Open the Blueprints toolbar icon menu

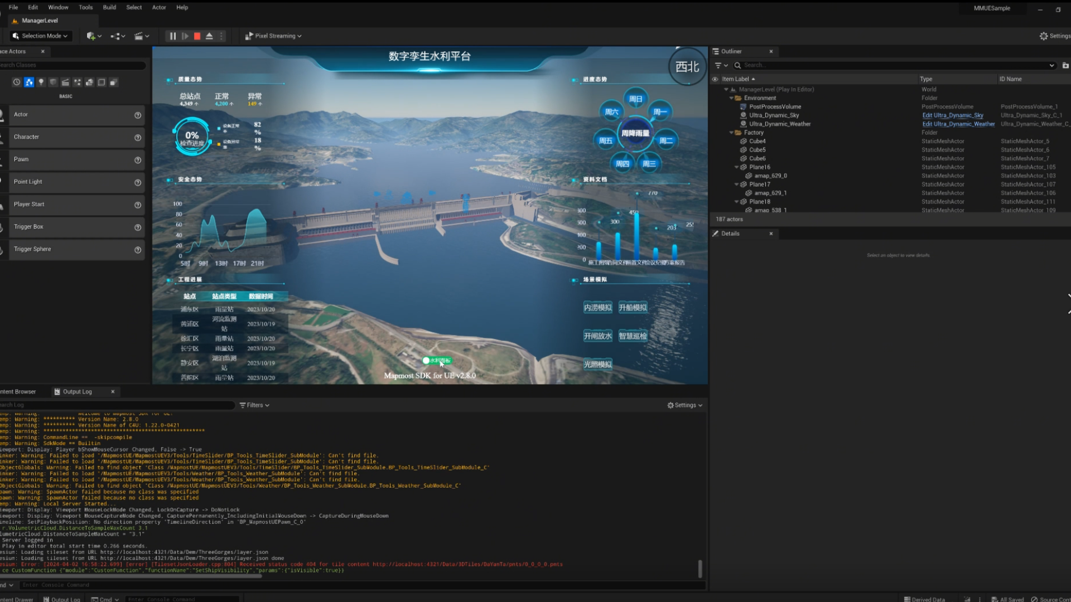118,36
